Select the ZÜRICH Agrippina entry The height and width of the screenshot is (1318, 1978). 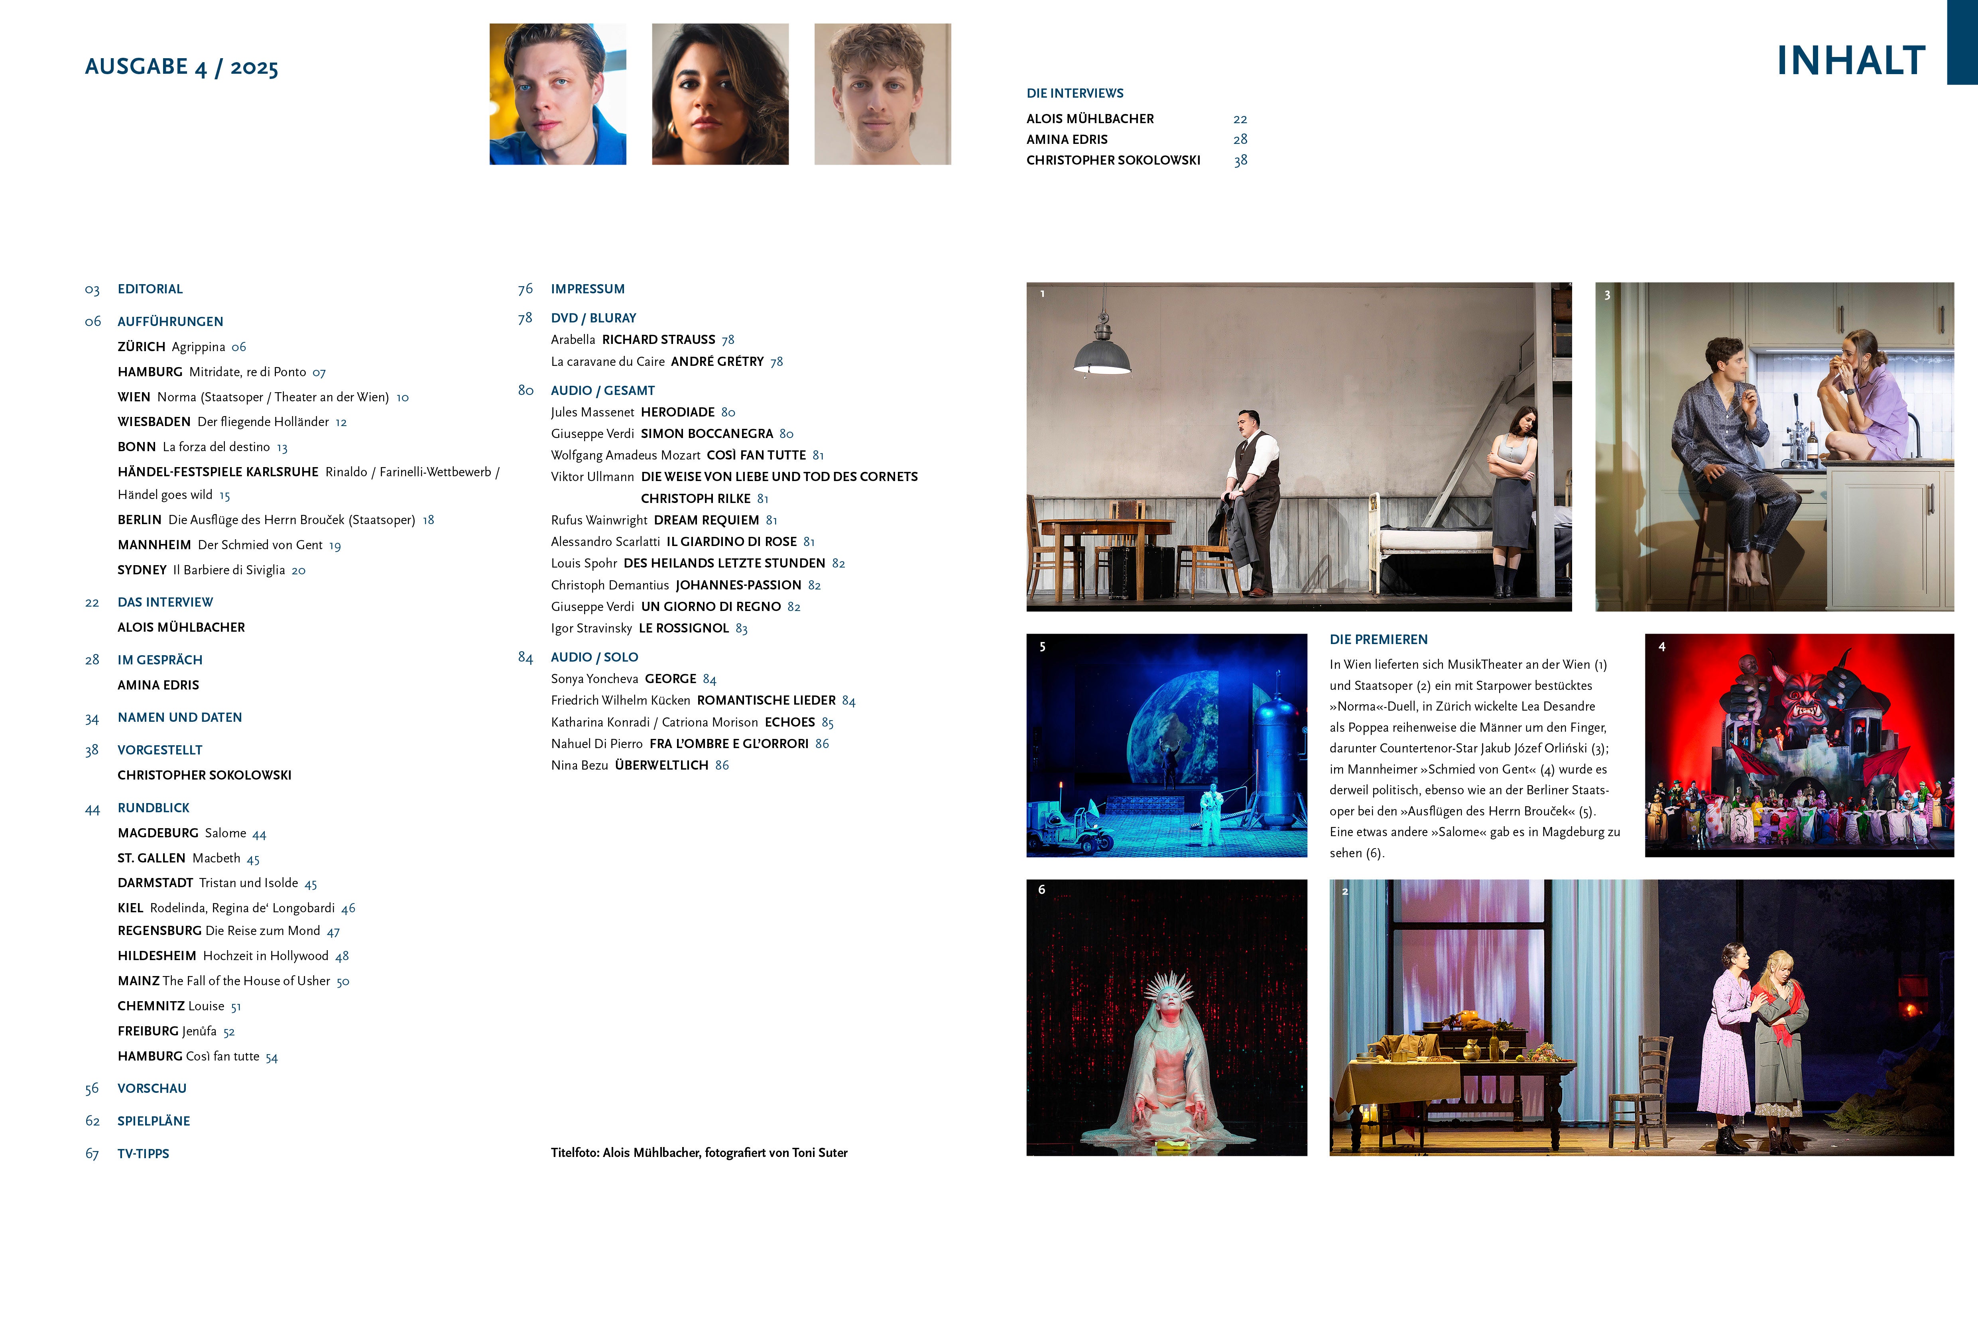pyautogui.click(x=182, y=347)
